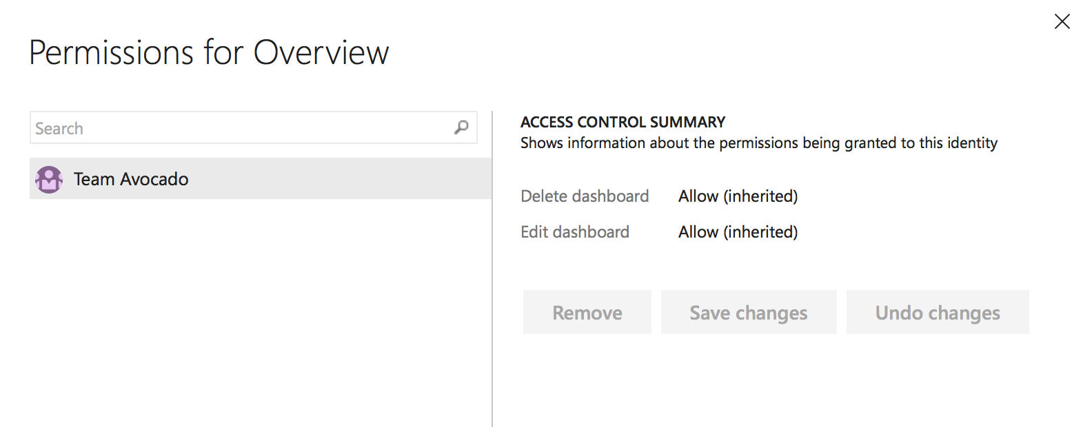Click the Undo changes button
Screen dimensions: 1092x427
click(938, 312)
